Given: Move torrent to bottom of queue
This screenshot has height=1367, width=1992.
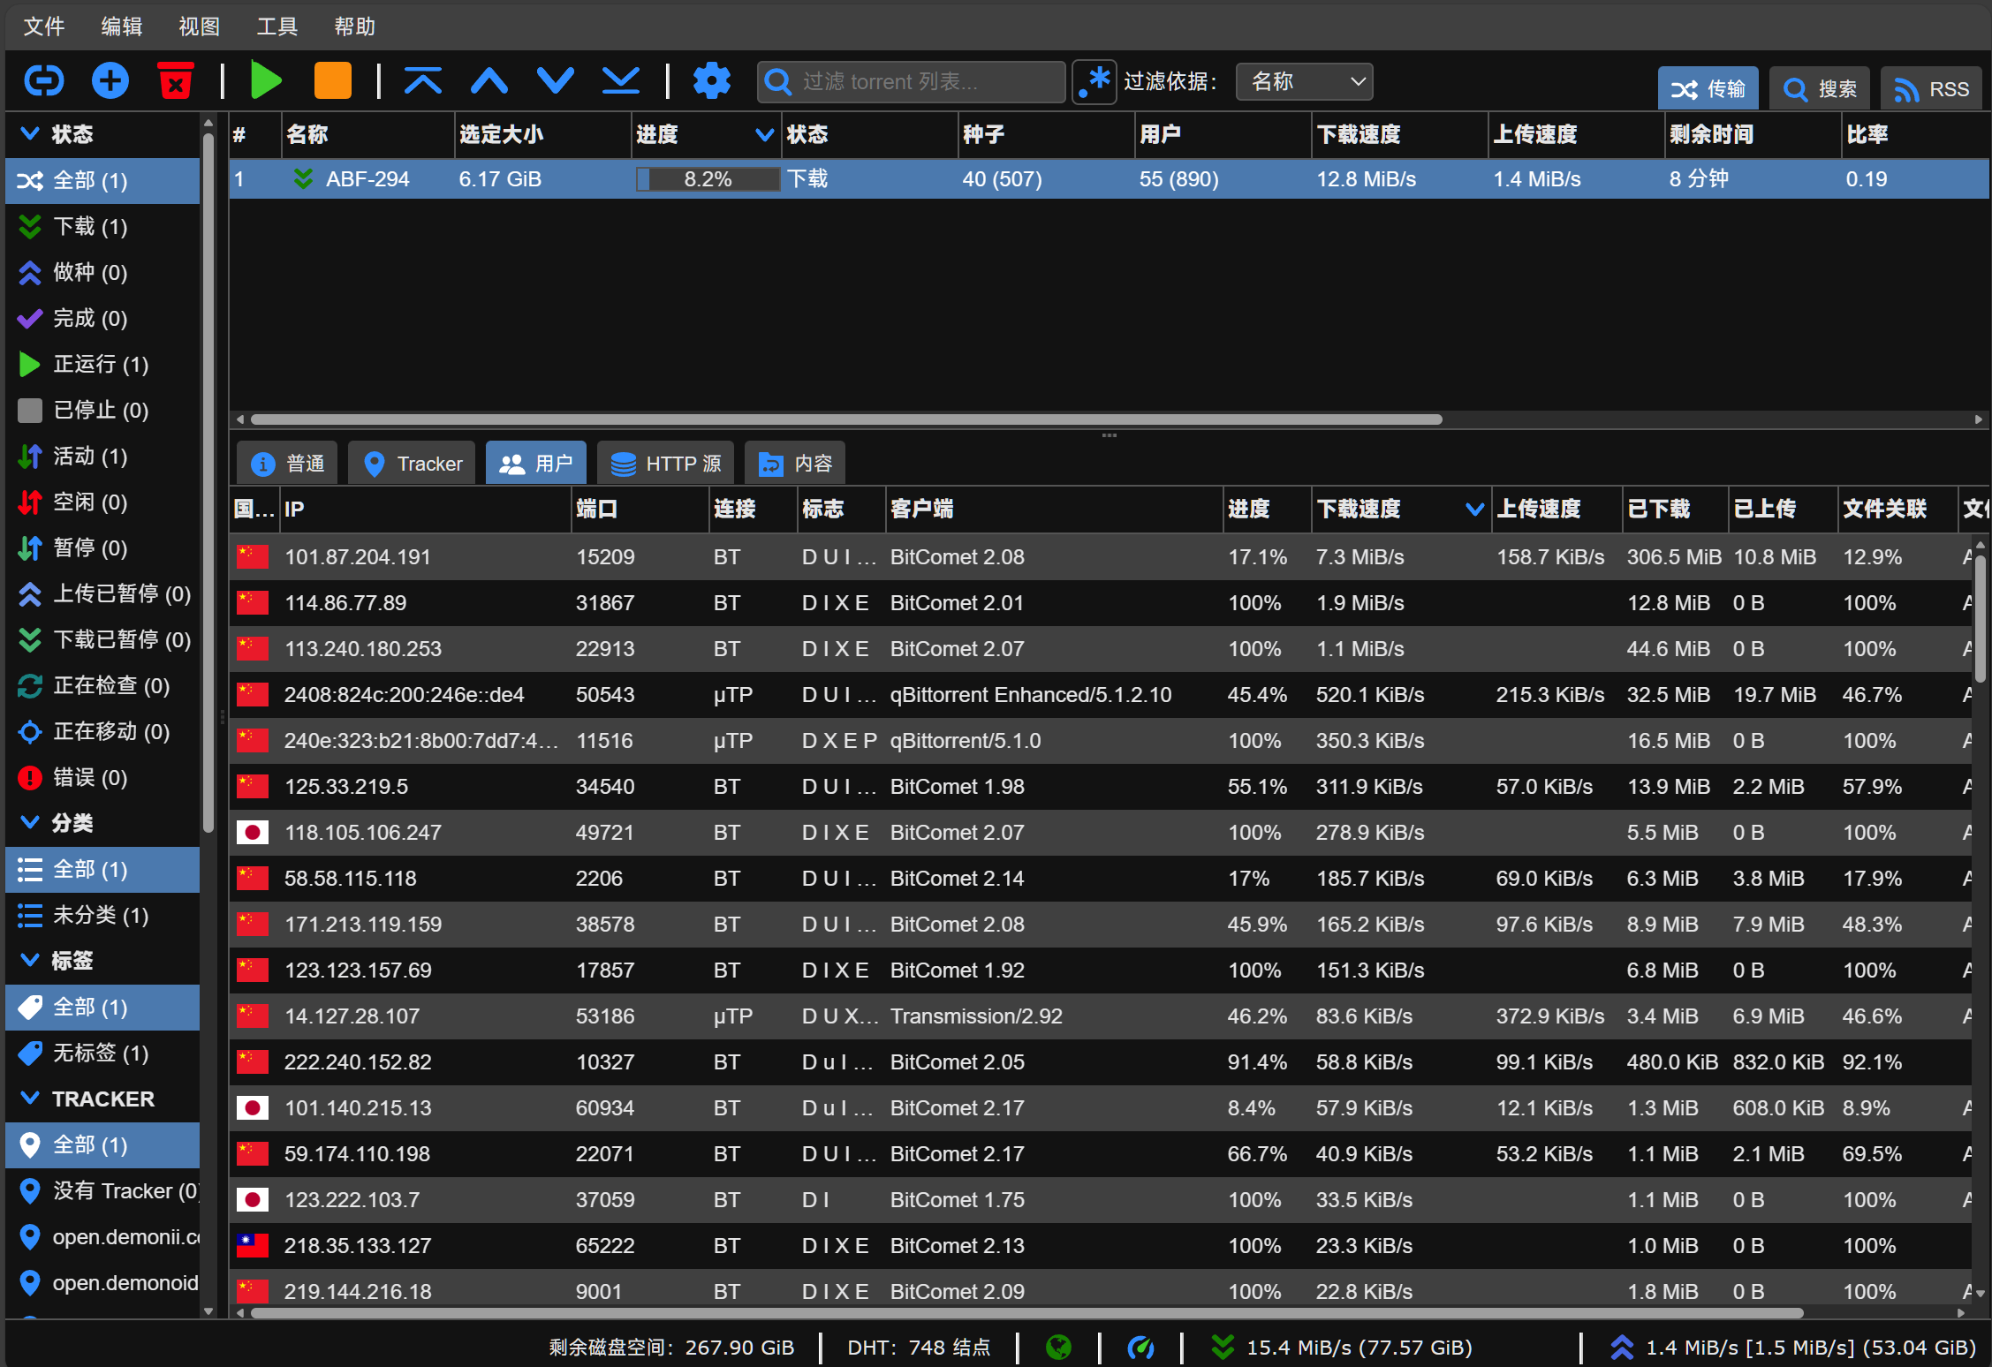Looking at the screenshot, I should point(621,81).
